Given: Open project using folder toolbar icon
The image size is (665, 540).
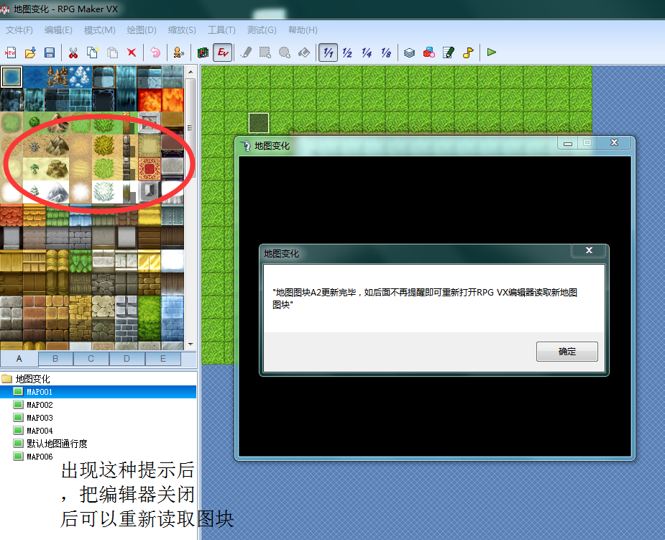Looking at the screenshot, I should pos(30,52).
